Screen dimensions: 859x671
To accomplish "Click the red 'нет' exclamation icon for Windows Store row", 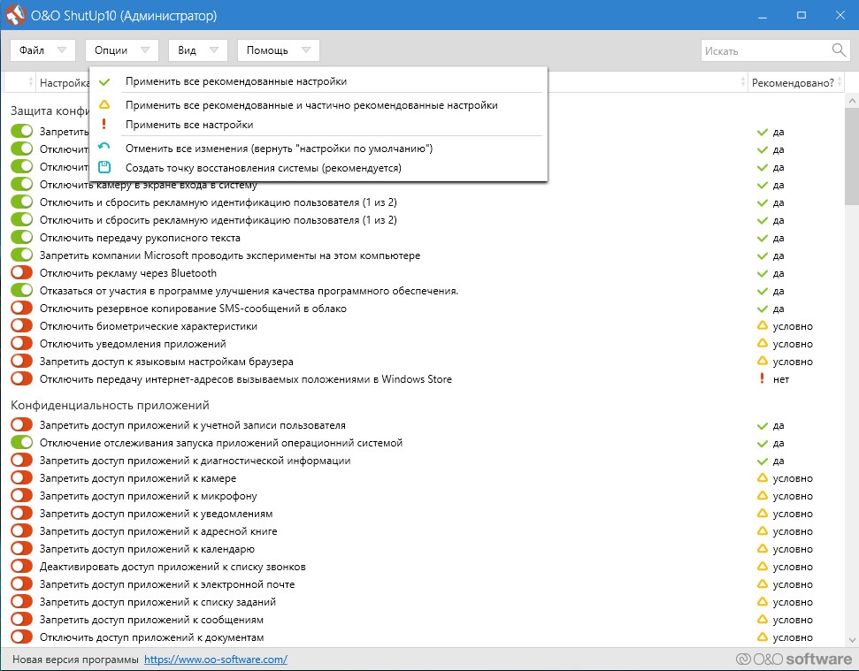I will coord(761,379).
